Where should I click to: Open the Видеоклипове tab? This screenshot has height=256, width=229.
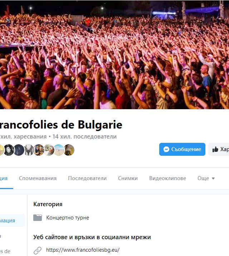click(168, 178)
